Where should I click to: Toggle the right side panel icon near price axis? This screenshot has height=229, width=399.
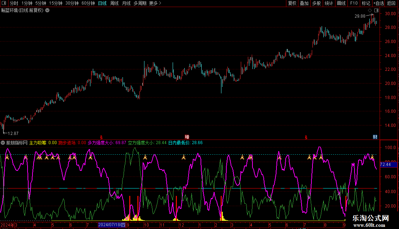376,11
